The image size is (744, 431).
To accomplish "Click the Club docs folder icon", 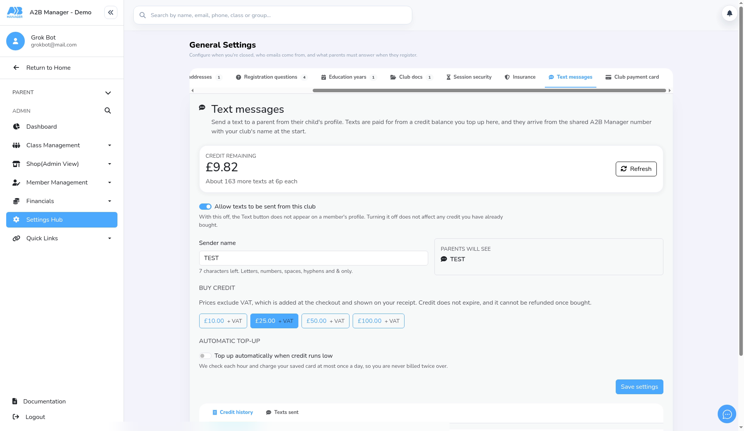I will pyautogui.click(x=393, y=77).
